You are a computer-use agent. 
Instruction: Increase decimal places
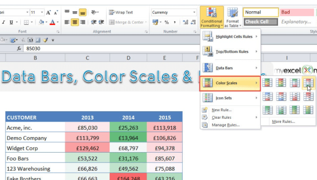pyautogui.click(x=185, y=22)
